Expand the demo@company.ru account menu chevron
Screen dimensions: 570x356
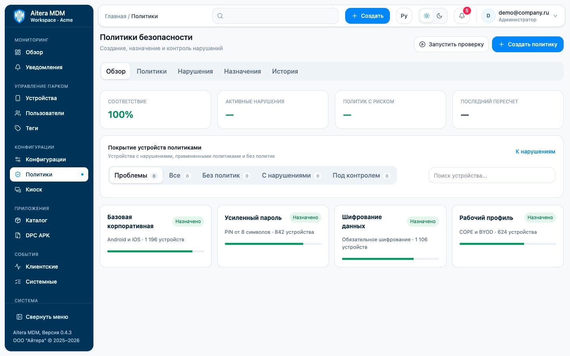(555, 16)
